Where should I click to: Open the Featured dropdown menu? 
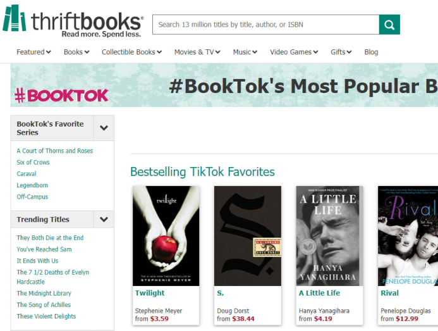point(33,52)
